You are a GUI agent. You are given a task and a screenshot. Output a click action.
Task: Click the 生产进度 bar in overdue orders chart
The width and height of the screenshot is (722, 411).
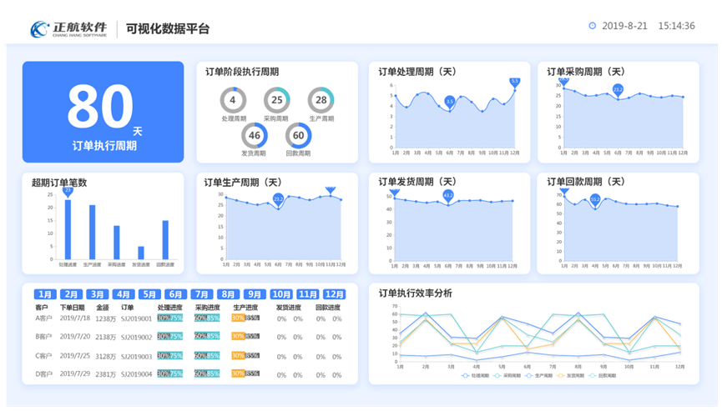click(93, 232)
